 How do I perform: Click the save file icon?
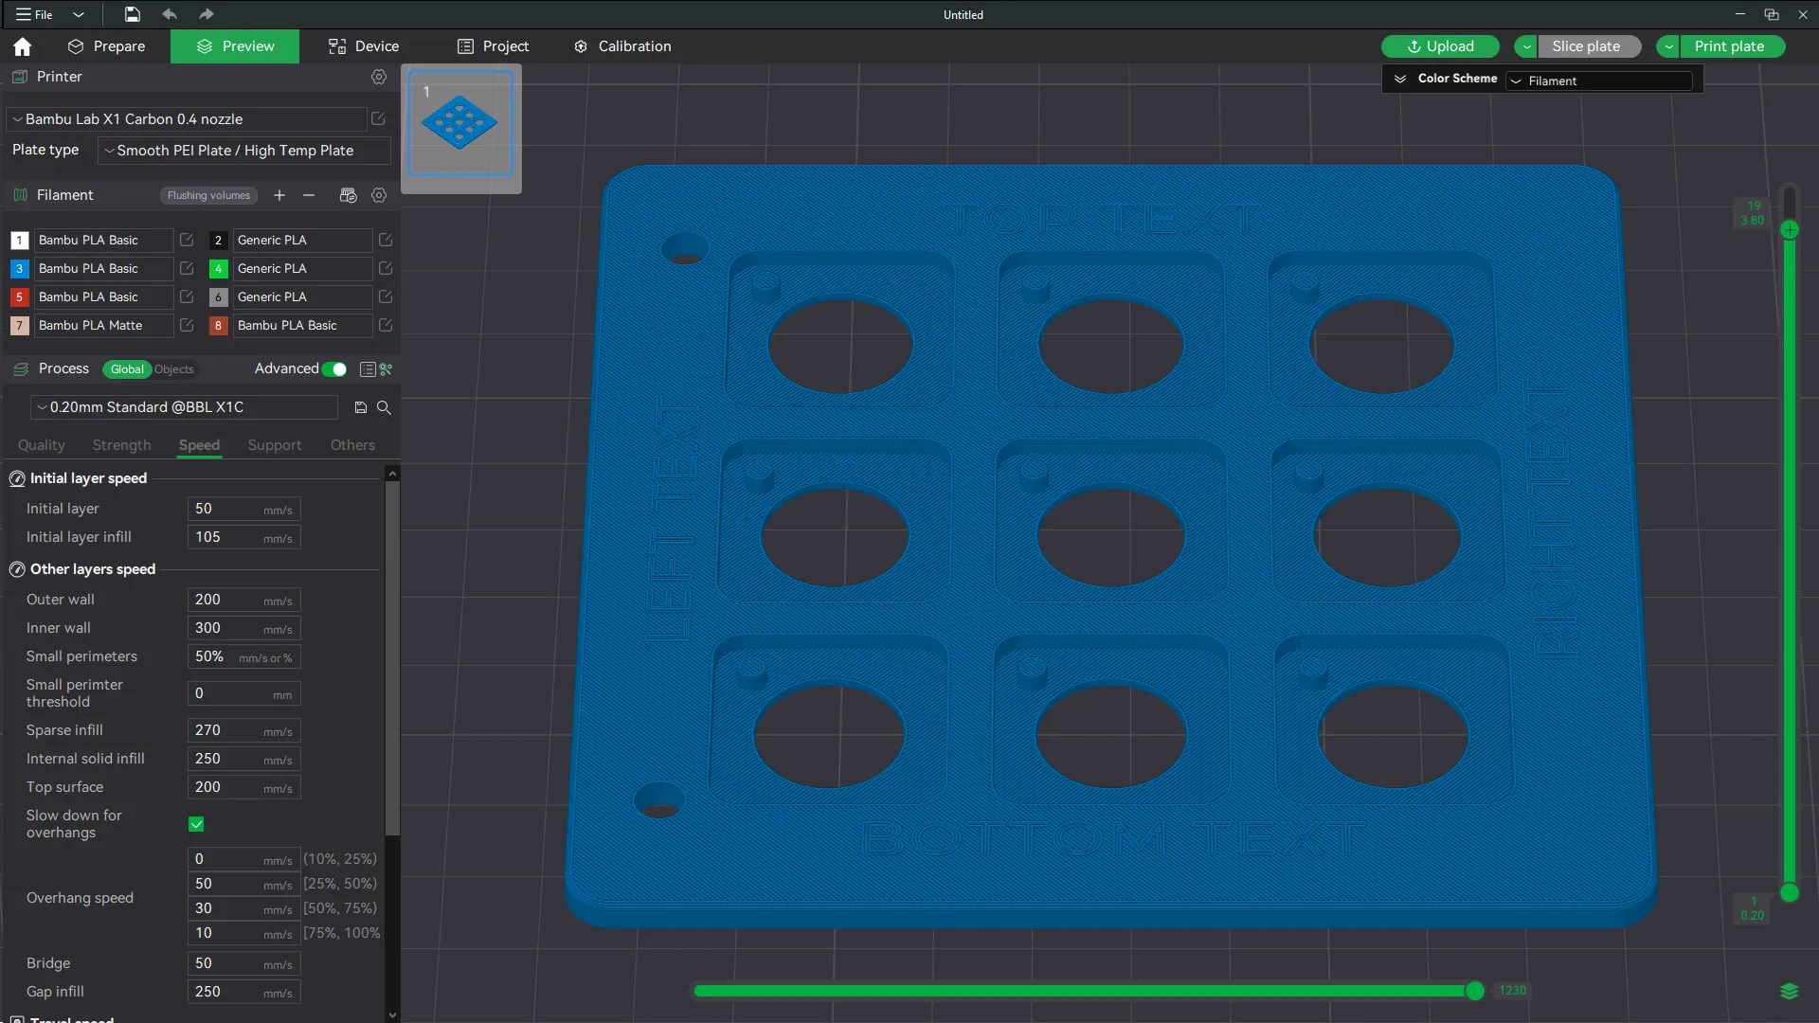tap(133, 14)
